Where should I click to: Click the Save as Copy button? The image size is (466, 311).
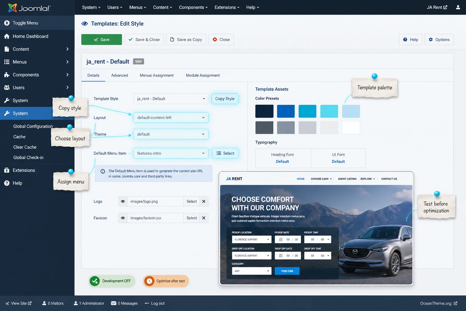click(x=186, y=39)
